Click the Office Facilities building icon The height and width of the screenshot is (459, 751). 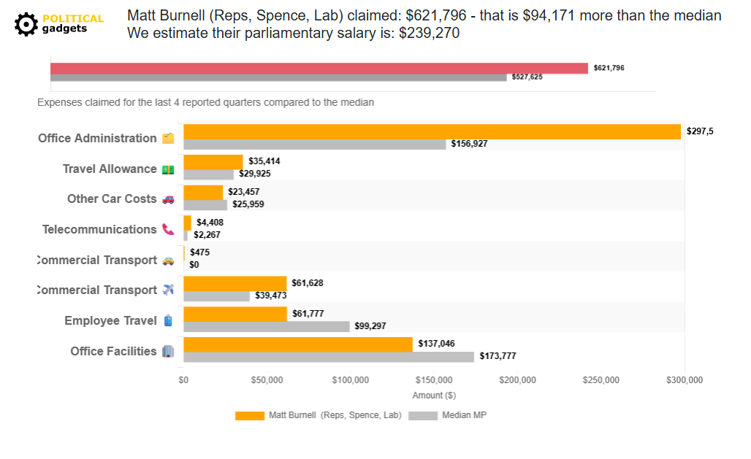(168, 351)
